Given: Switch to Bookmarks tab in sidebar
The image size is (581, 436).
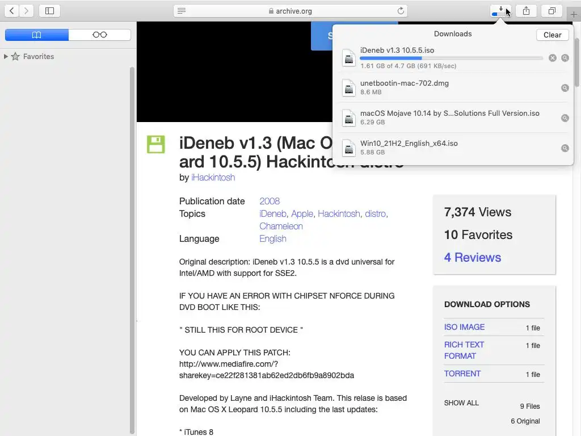Looking at the screenshot, I should pyautogui.click(x=37, y=35).
